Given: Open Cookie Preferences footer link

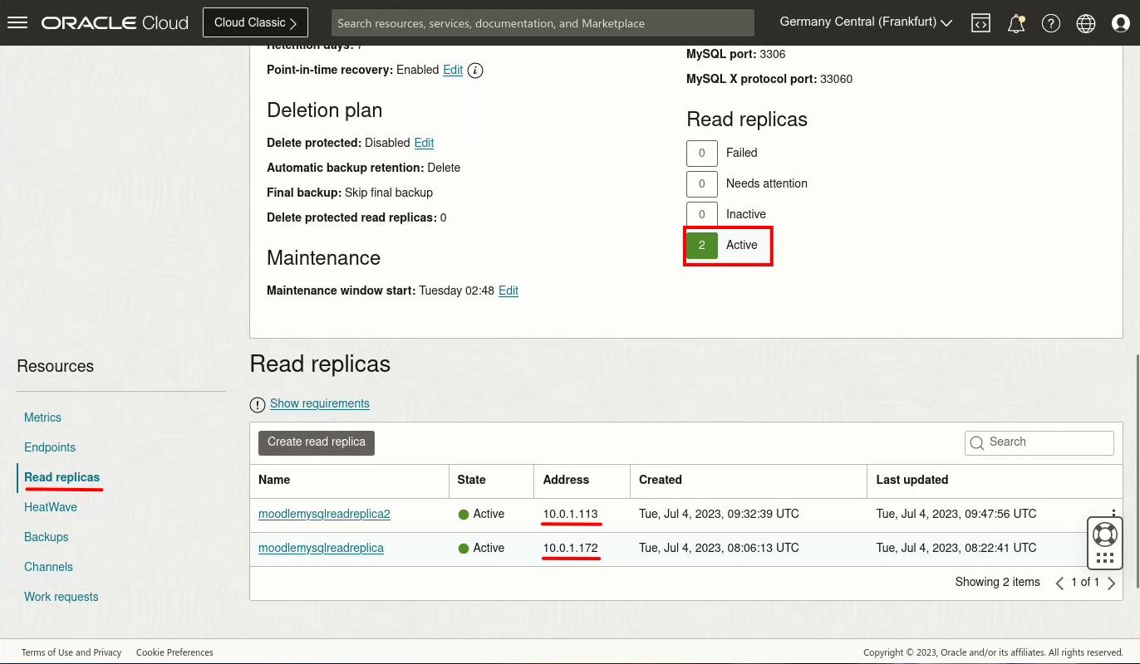Looking at the screenshot, I should (x=174, y=652).
